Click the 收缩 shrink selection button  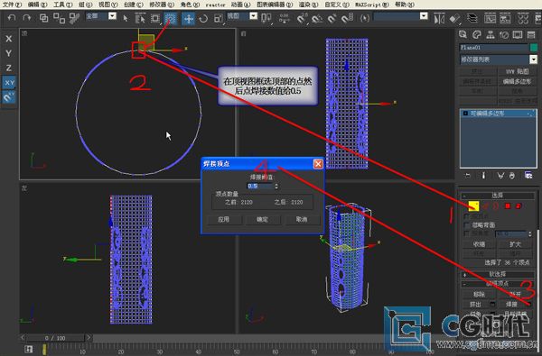pos(479,244)
